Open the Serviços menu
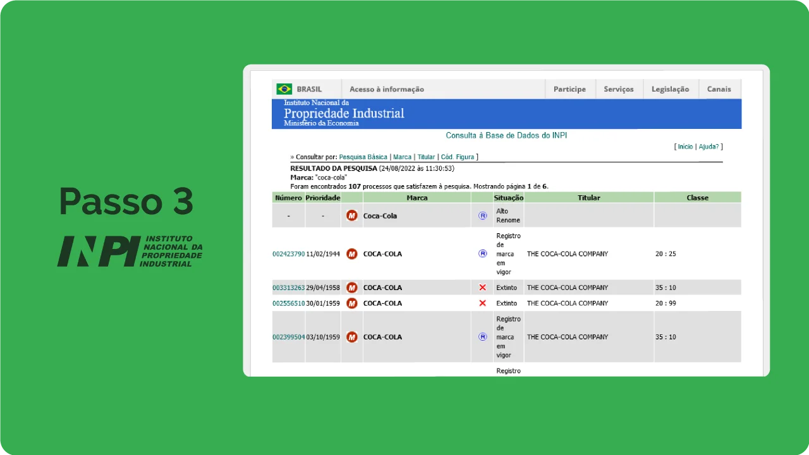This screenshot has width=809, height=455. (x=619, y=89)
